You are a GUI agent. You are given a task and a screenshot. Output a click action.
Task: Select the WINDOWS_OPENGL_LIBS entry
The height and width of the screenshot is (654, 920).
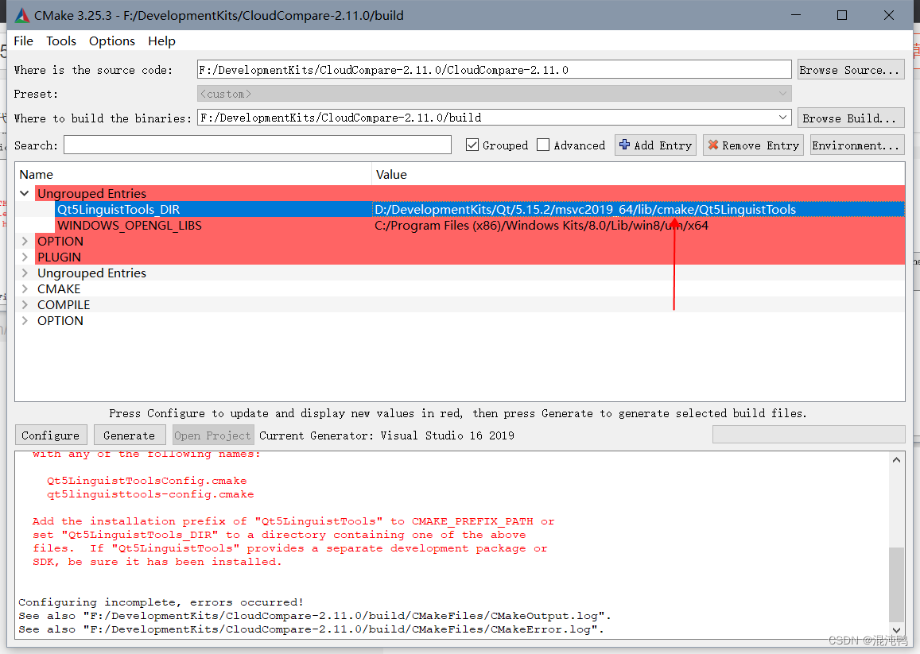(130, 225)
